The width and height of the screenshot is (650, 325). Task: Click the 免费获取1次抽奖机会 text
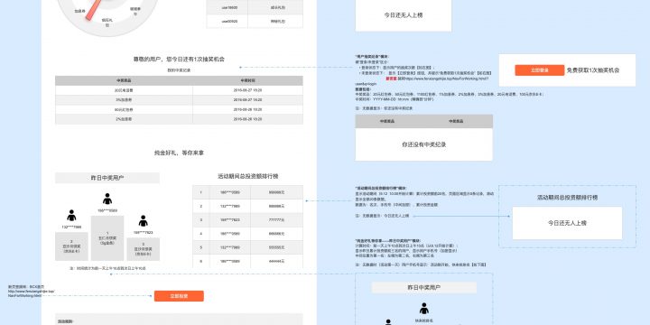tap(593, 70)
